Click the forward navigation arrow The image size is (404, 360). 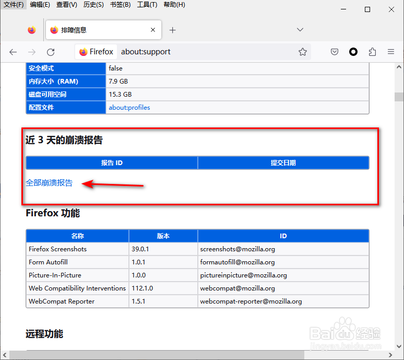32,52
